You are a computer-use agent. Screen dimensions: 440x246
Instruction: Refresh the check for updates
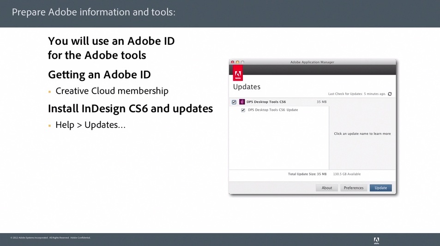390,94
